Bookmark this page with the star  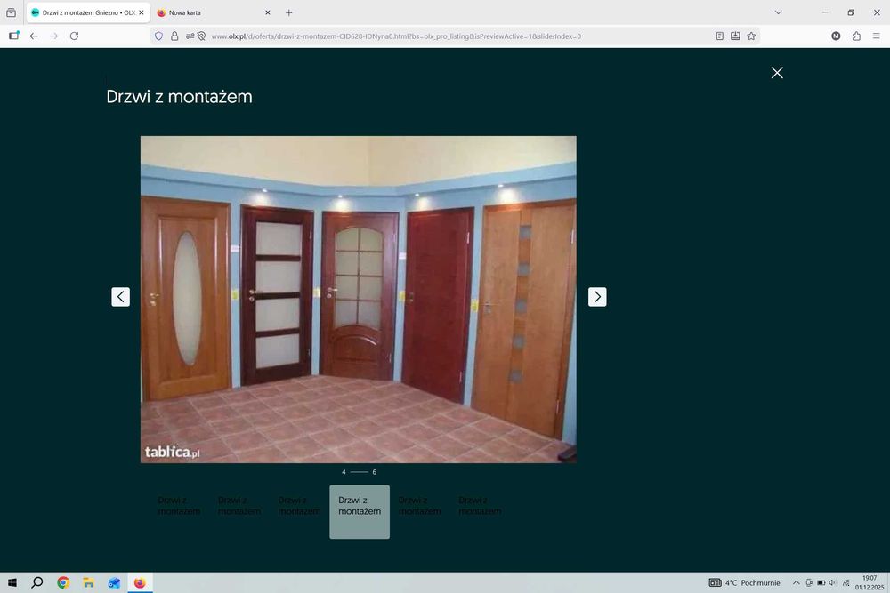751,36
